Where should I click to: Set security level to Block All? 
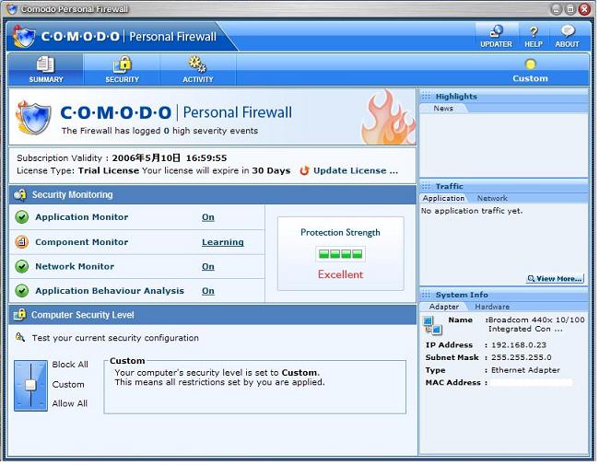click(70, 366)
